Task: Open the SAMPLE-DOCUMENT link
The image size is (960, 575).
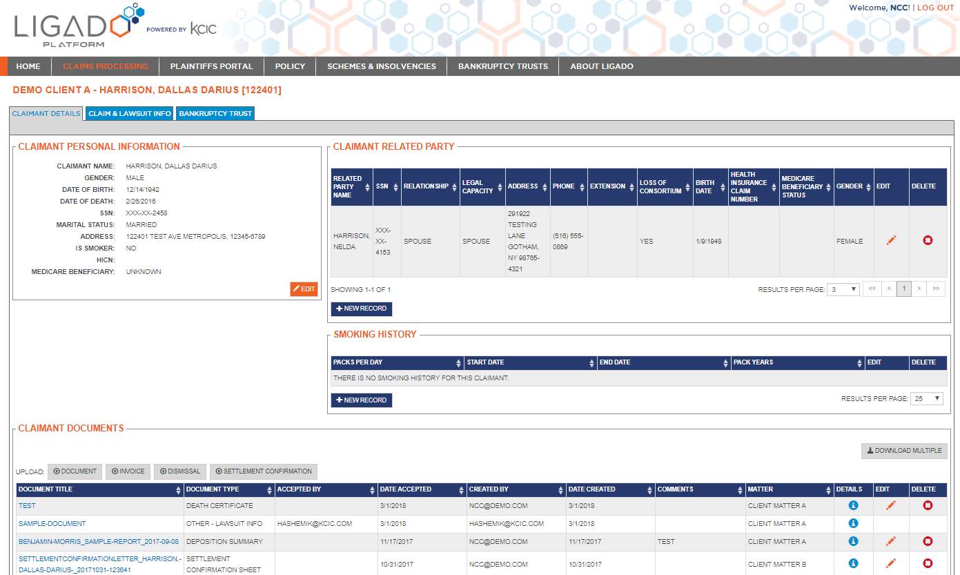Action: (x=52, y=524)
